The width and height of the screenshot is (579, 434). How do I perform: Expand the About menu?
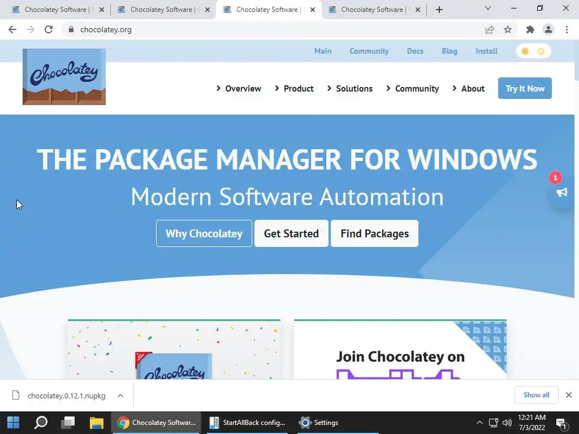pyautogui.click(x=469, y=89)
